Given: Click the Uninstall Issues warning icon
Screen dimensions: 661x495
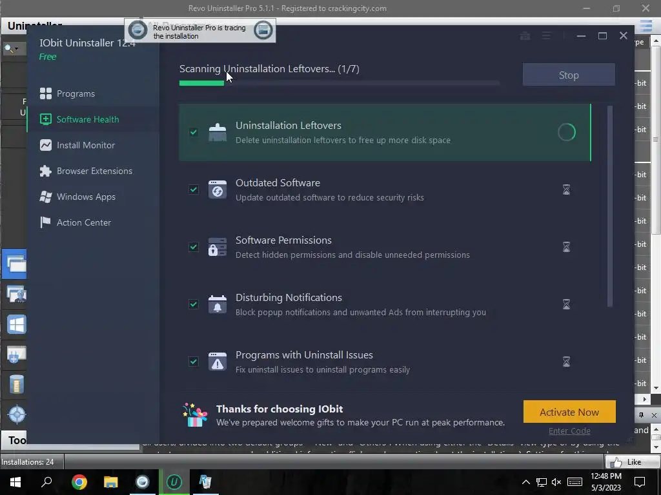Looking at the screenshot, I should pyautogui.click(x=218, y=362).
